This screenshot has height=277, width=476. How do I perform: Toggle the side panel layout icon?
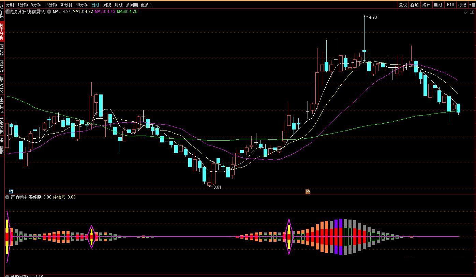tap(472, 12)
